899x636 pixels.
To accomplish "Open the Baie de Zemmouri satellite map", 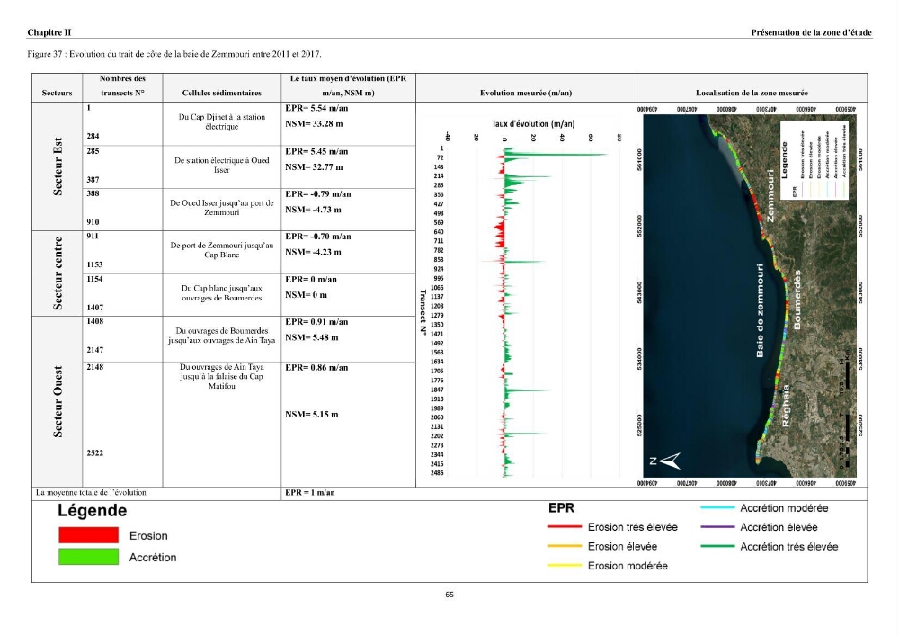I will click(x=750, y=296).
